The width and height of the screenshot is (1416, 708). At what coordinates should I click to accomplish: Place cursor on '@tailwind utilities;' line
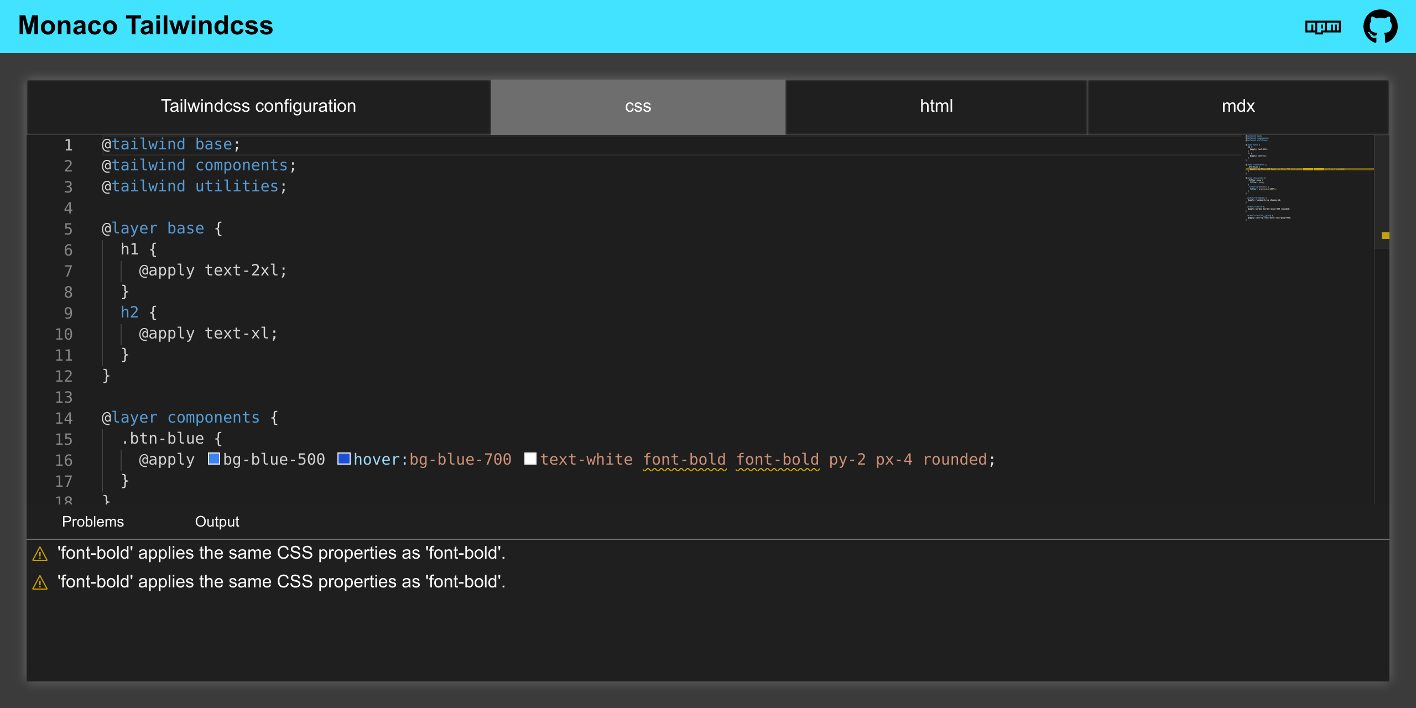click(194, 186)
